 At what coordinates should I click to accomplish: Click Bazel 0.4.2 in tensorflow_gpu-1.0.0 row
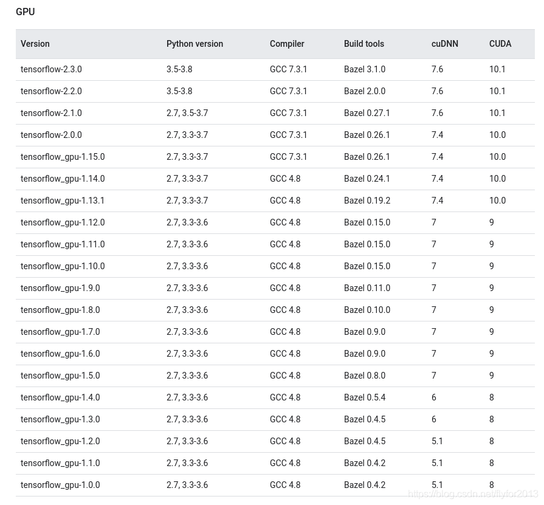pyautogui.click(x=365, y=484)
